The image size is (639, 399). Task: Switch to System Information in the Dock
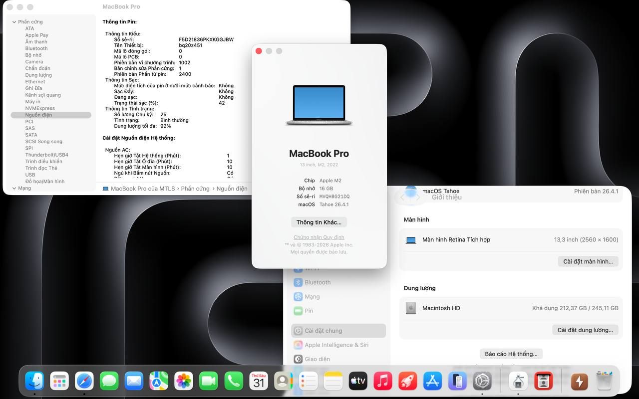click(x=518, y=382)
